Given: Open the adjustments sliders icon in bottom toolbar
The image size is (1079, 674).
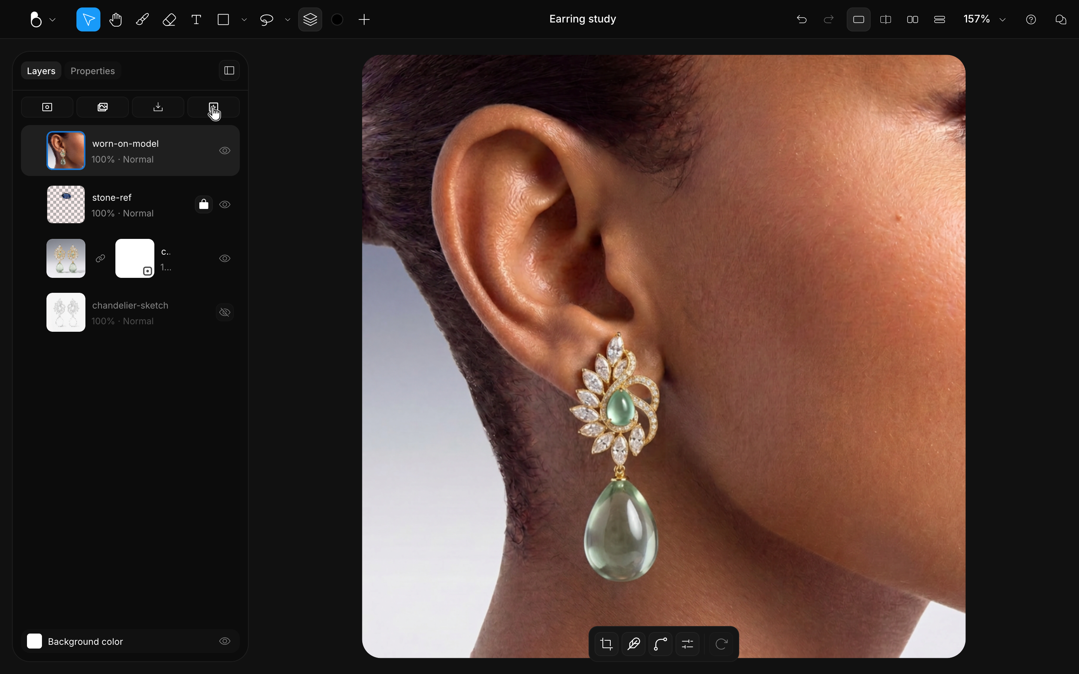Looking at the screenshot, I should pos(687,644).
